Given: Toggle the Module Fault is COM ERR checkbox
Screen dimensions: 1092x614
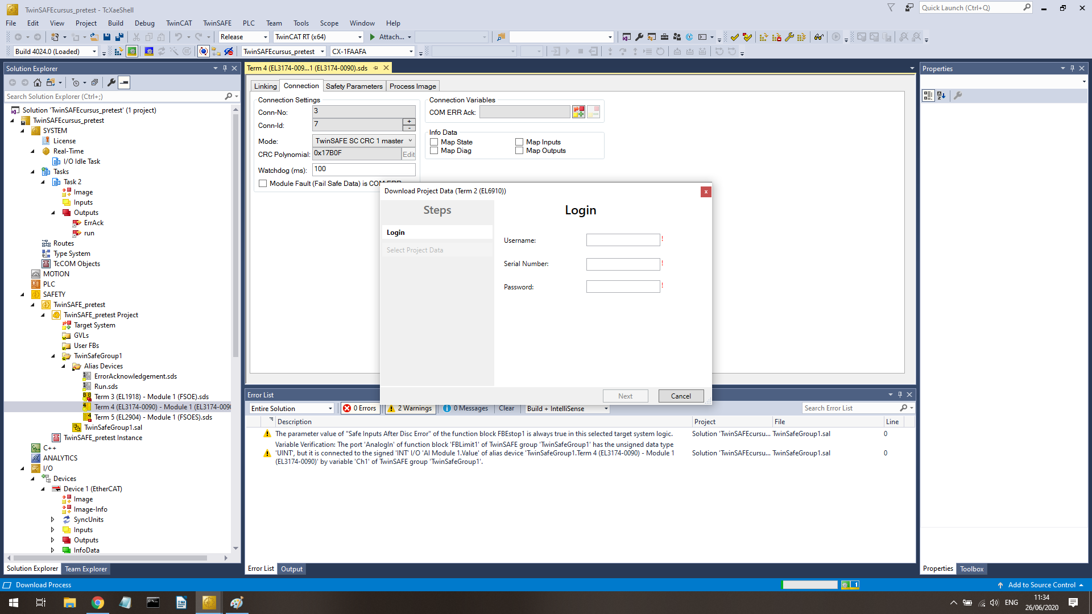Looking at the screenshot, I should pyautogui.click(x=263, y=184).
